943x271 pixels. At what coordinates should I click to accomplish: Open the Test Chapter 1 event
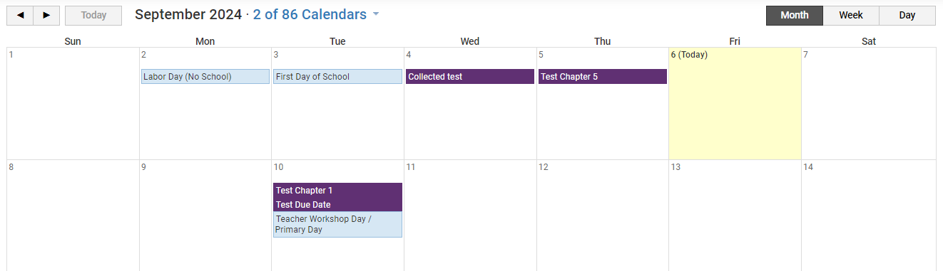coord(337,190)
